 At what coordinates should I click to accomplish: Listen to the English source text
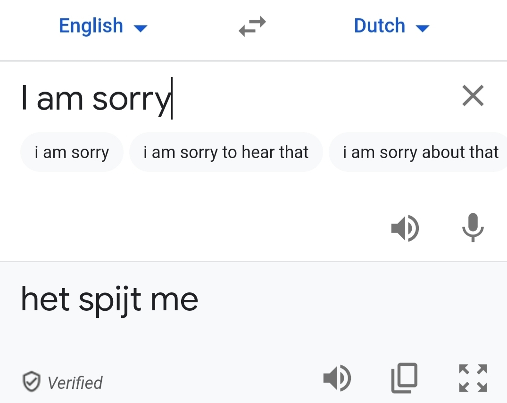[x=405, y=228]
